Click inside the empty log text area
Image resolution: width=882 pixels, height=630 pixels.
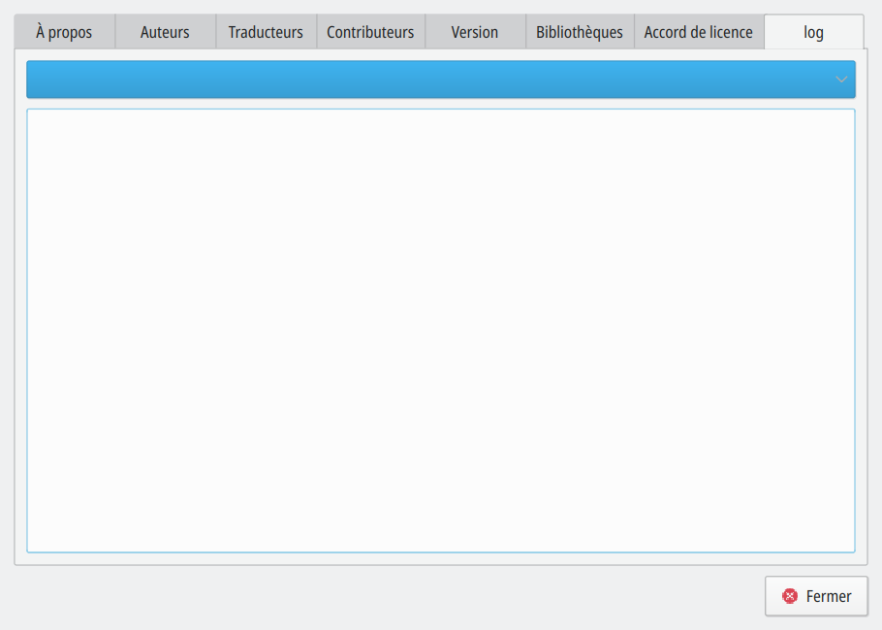440,330
